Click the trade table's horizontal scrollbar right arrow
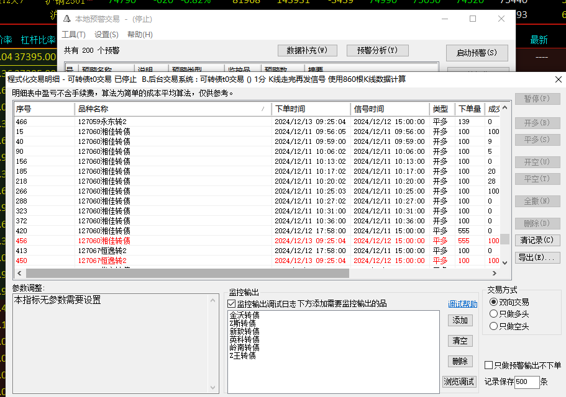The image size is (566, 397). pos(495,274)
